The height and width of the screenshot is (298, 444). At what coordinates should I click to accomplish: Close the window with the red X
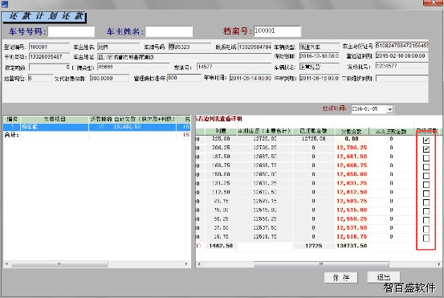click(434, 2)
